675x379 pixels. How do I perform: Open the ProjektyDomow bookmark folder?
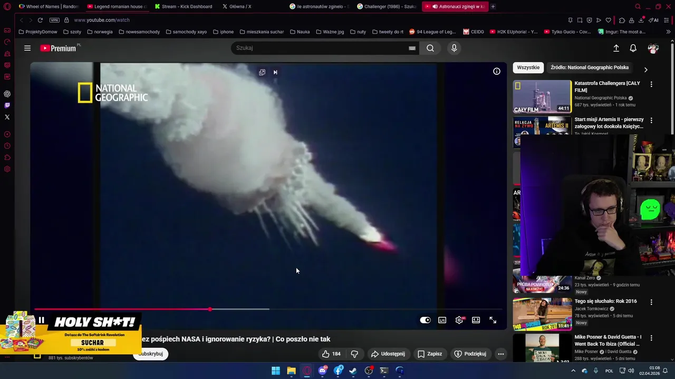[37, 32]
